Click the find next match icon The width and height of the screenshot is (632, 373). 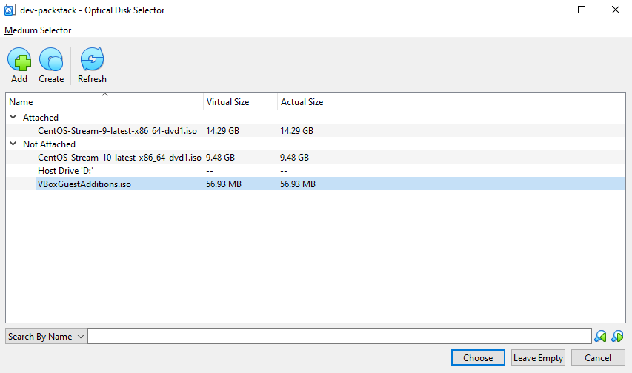click(617, 337)
